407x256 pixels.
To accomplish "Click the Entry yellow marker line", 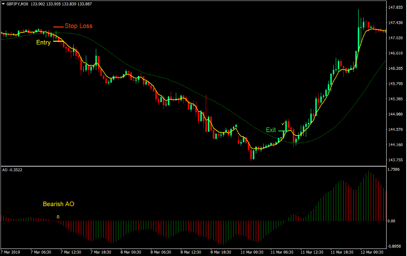I will tap(59, 42).
